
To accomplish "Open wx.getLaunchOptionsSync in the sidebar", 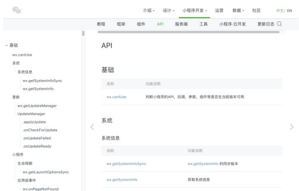I will [46, 172].
